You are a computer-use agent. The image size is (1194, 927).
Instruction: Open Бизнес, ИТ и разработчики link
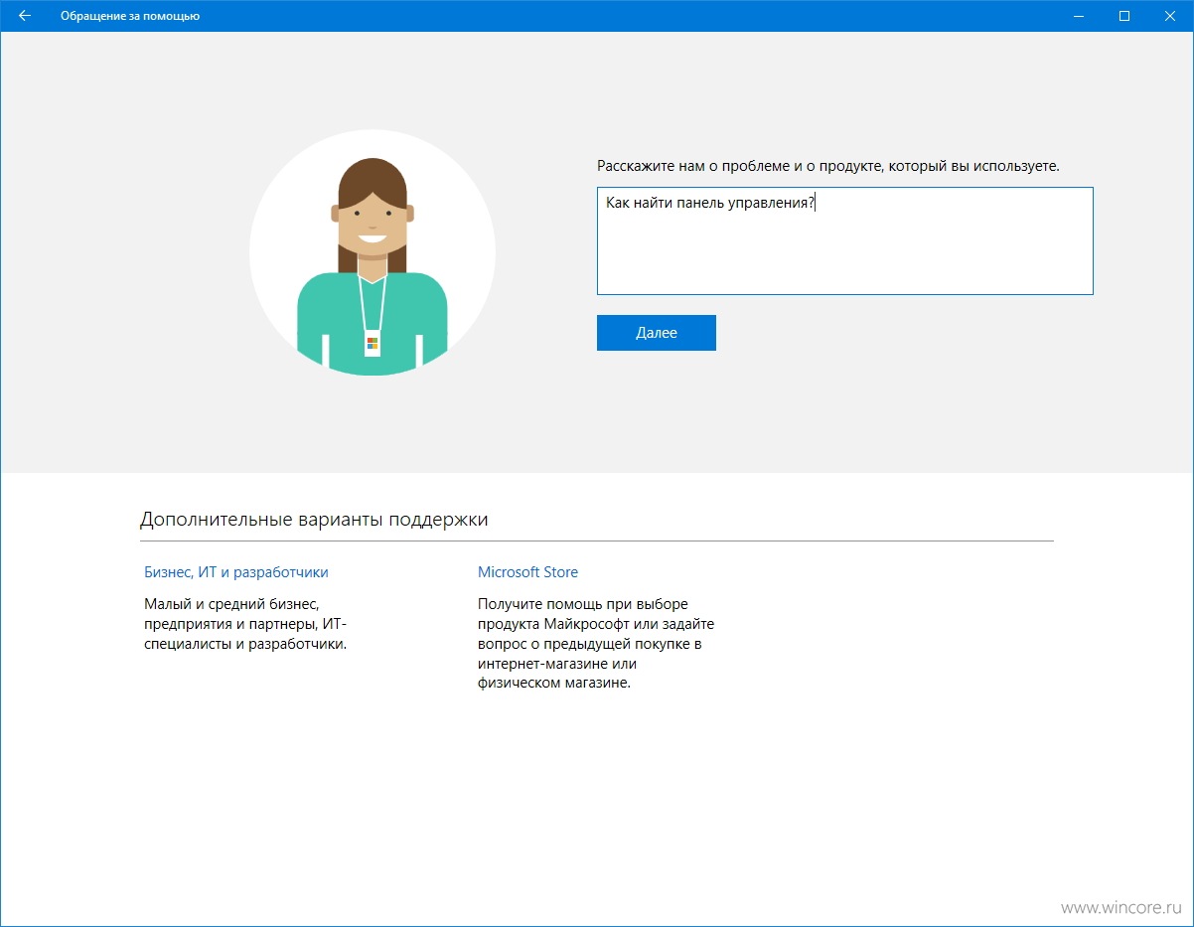(x=236, y=572)
